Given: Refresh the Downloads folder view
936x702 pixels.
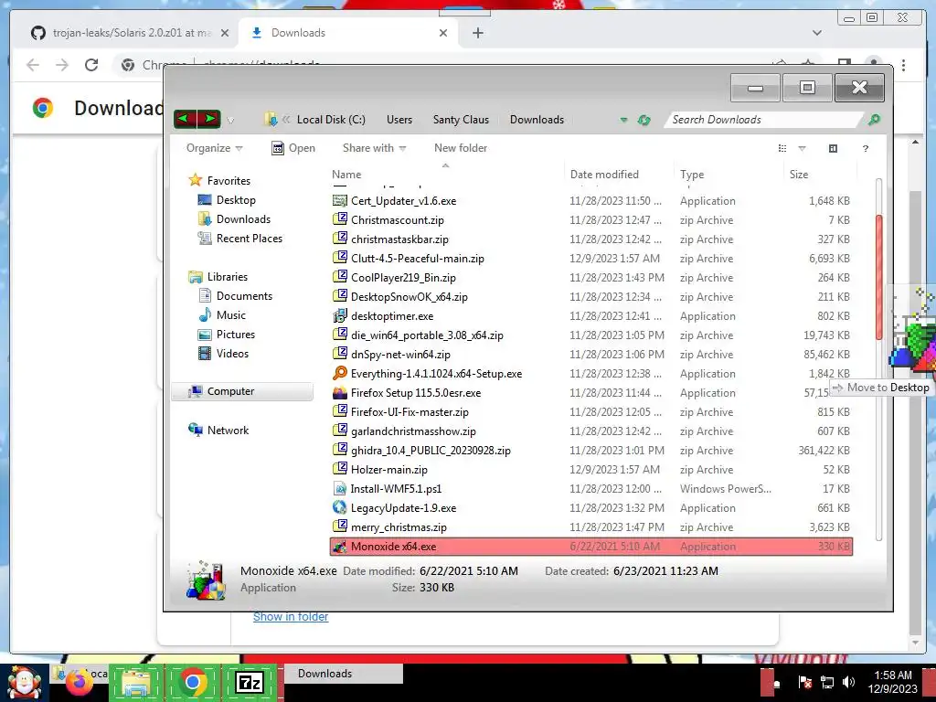Looking at the screenshot, I should tap(643, 120).
